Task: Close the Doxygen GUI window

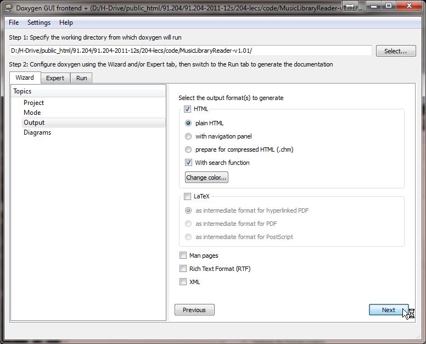Action: [x=410, y=5]
